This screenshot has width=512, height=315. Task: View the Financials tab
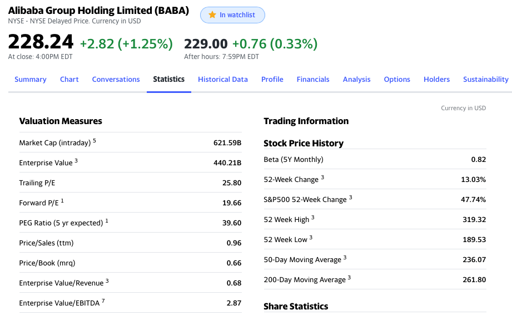[313, 80]
